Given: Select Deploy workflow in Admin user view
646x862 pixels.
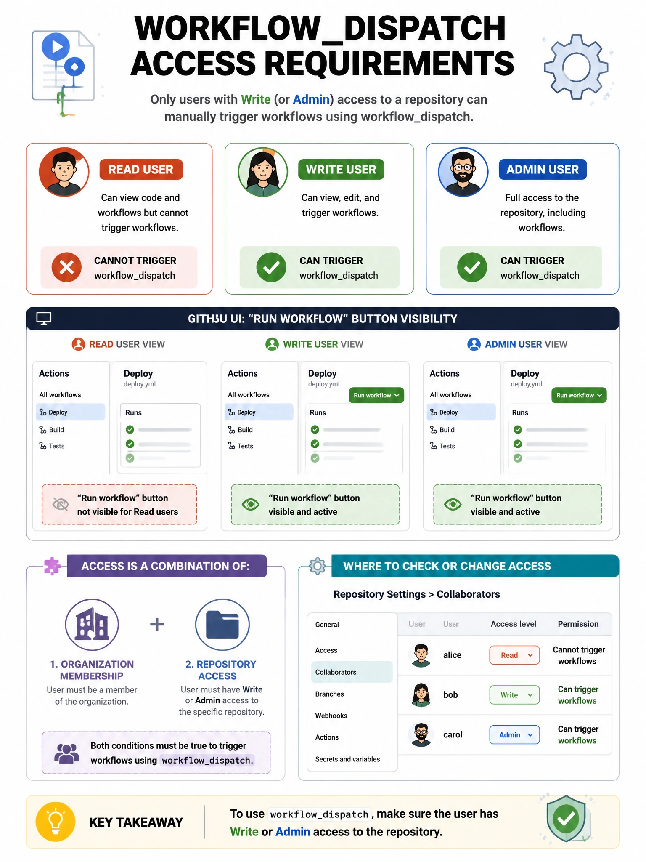Looking at the screenshot, I should [461, 412].
